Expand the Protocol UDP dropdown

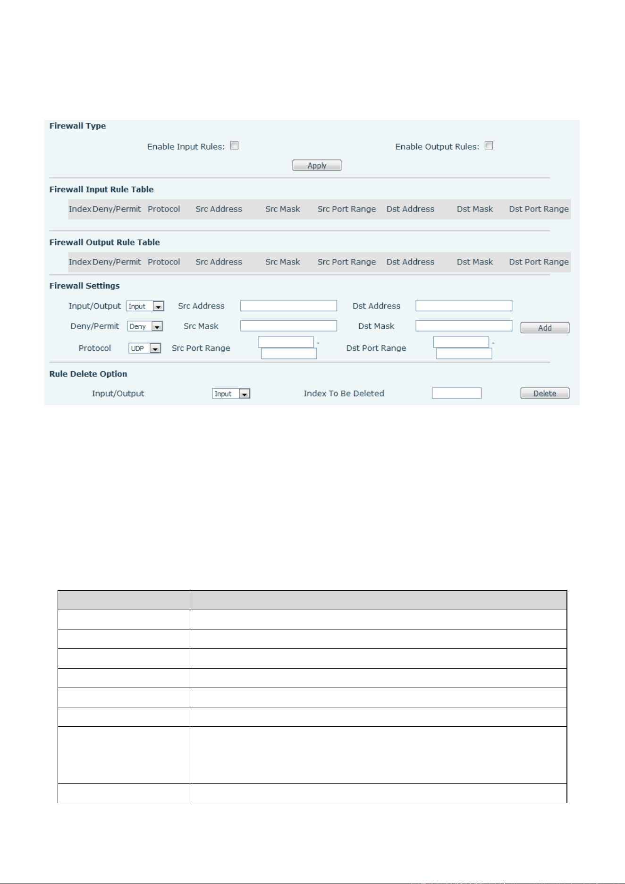(x=145, y=348)
